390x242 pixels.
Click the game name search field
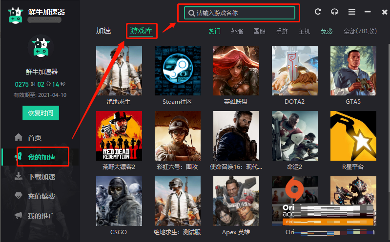(x=240, y=13)
